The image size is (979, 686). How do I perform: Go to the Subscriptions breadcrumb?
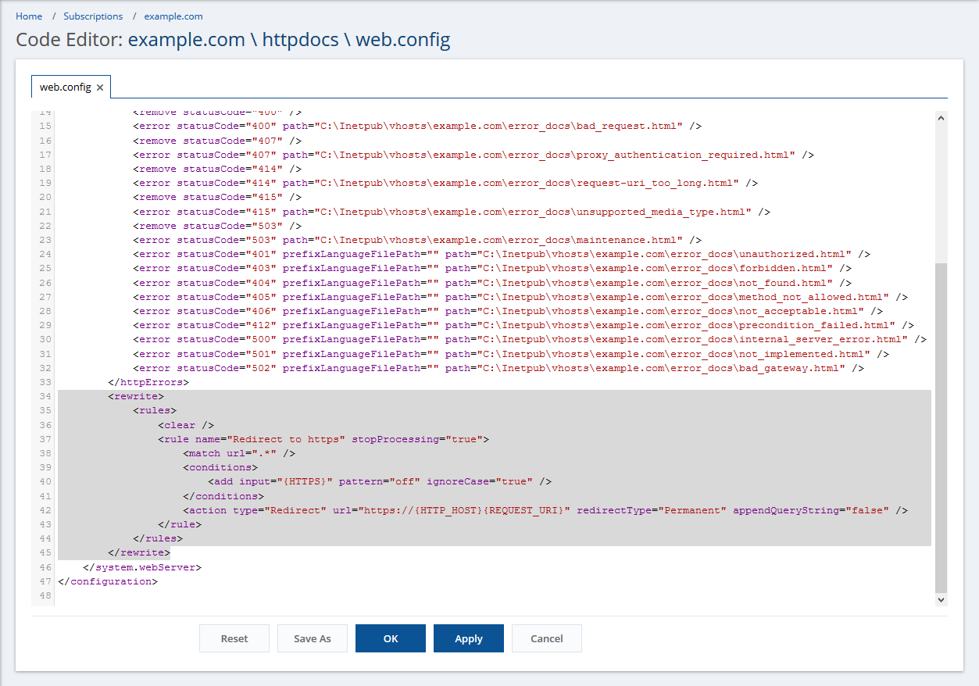(93, 16)
